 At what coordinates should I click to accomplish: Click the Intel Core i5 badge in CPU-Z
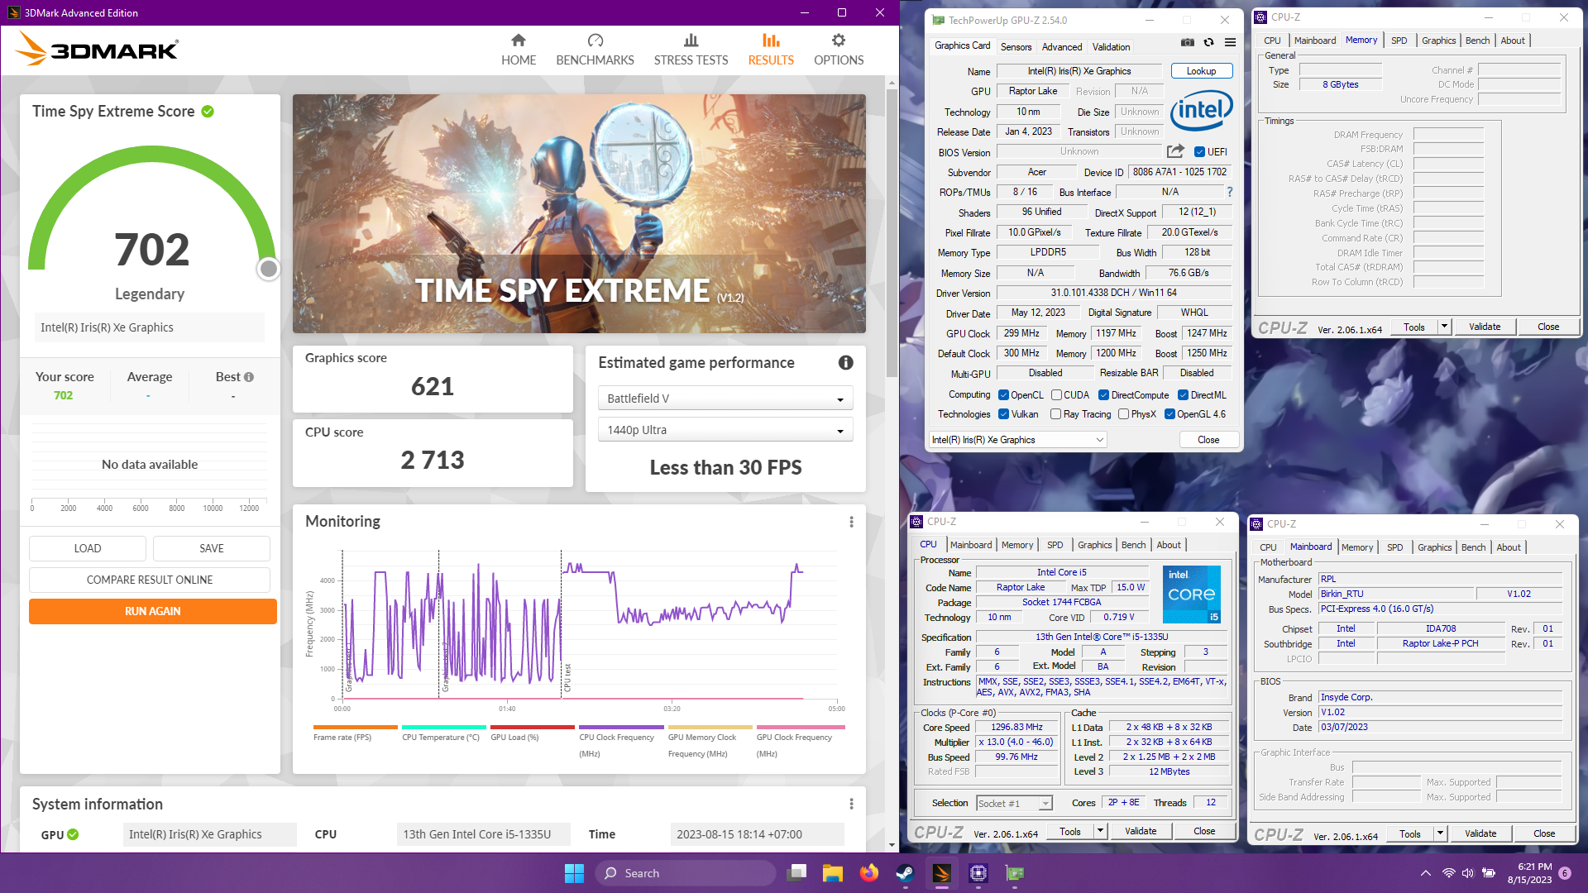[1191, 595]
